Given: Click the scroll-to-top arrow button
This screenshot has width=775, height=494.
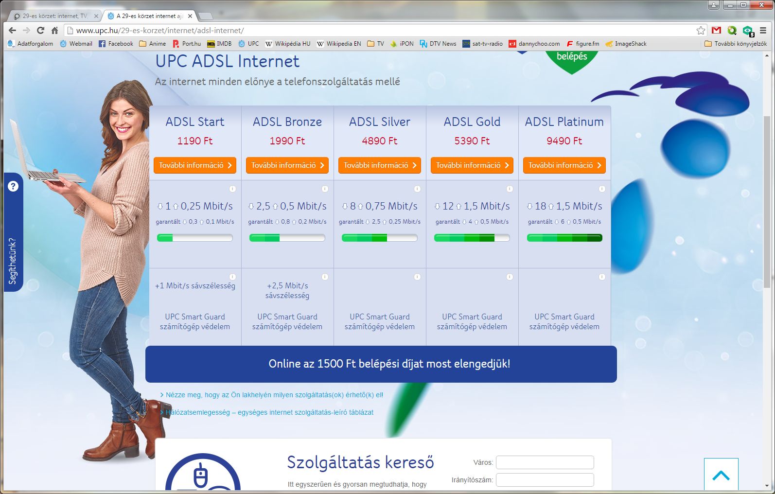Looking at the screenshot, I should 721,475.
